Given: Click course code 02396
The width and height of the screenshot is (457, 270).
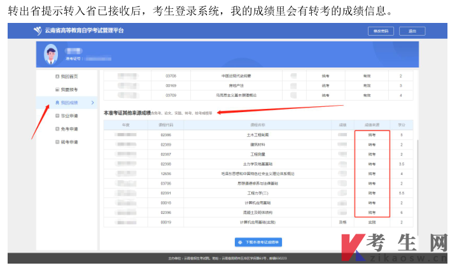Looking at the screenshot, I should 166,213.
